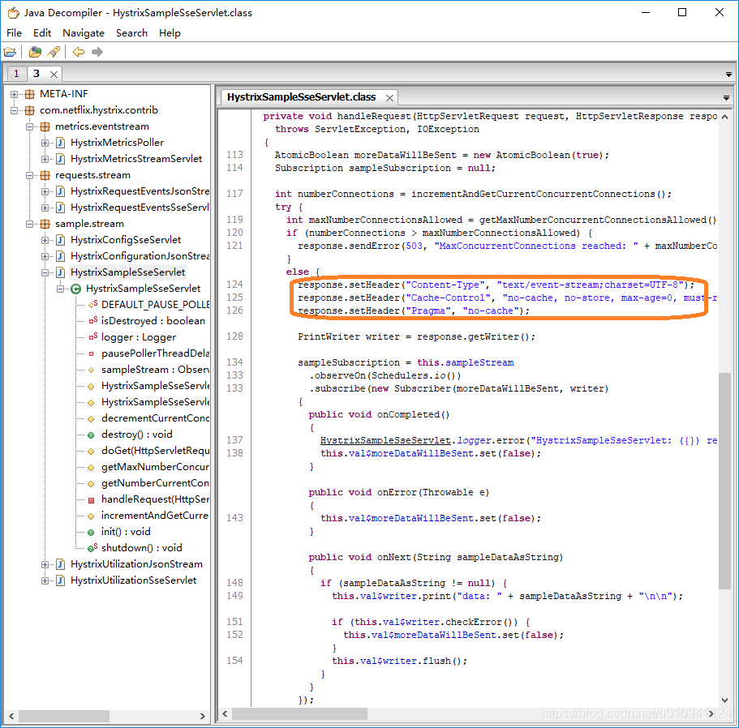Viewport: 739px width, 728px height.
Task: Select the getMaxNumberConcur method entry
Action: pyautogui.click(x=155, y=467)
